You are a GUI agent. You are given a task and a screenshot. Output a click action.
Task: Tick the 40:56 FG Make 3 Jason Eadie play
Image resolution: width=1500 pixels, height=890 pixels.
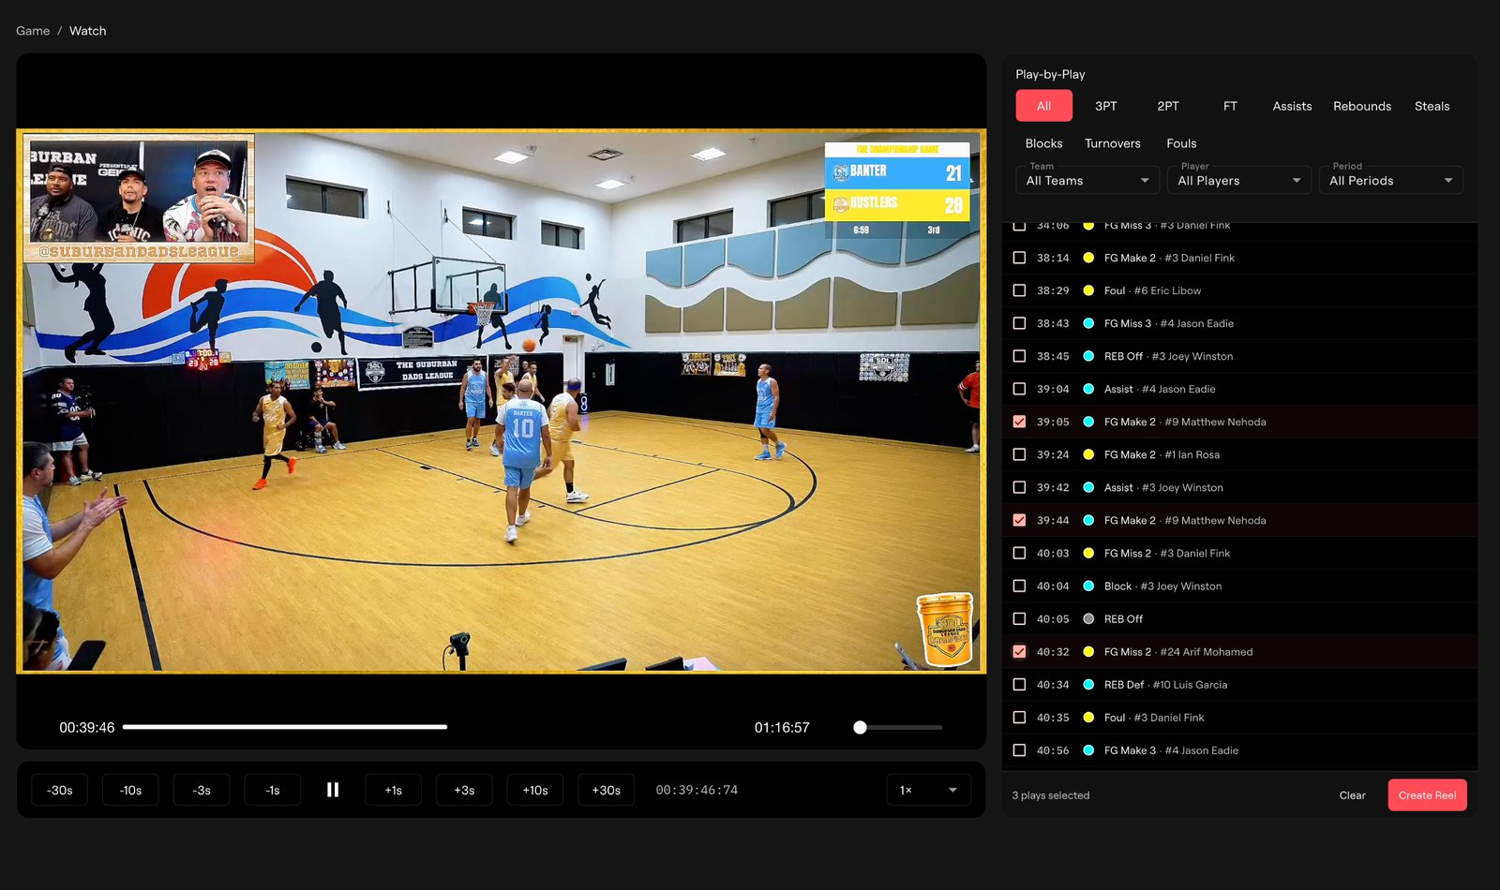click(1019, 750)
